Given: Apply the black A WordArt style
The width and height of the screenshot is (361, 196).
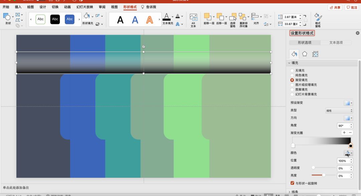Looking at the screenshot, I should click(120, 20).
